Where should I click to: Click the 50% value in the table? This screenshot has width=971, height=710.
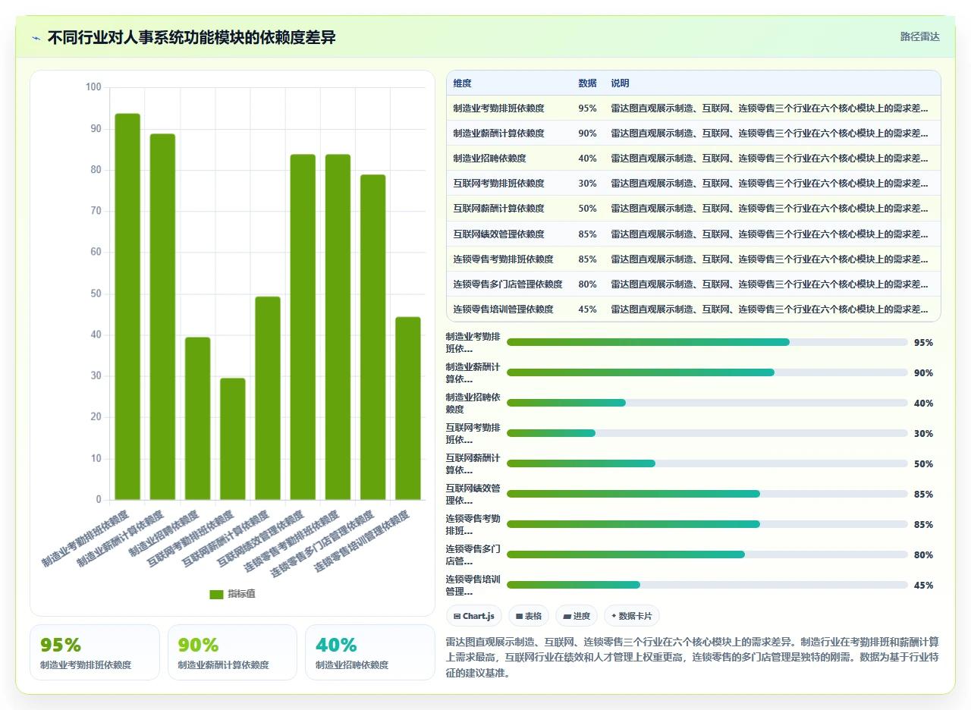click(587, 209)
